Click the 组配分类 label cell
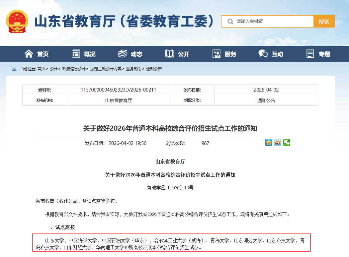Screen dimensions: 349x257 [192, 100]
